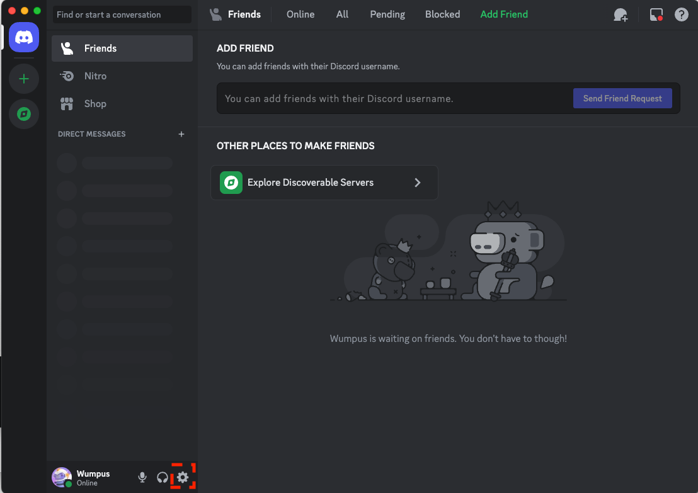The image size is (698, 493).
Task: Expand Explore Discoverable Servers chevron
Action: (417, 183)
